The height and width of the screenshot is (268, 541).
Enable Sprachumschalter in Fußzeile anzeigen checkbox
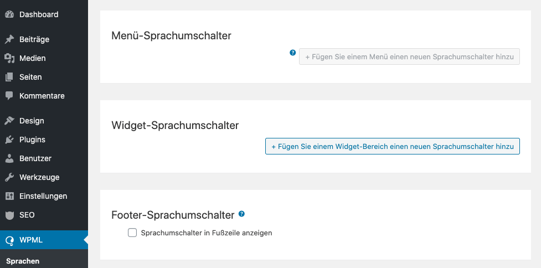pyautogui.click(x=132, y=233)
